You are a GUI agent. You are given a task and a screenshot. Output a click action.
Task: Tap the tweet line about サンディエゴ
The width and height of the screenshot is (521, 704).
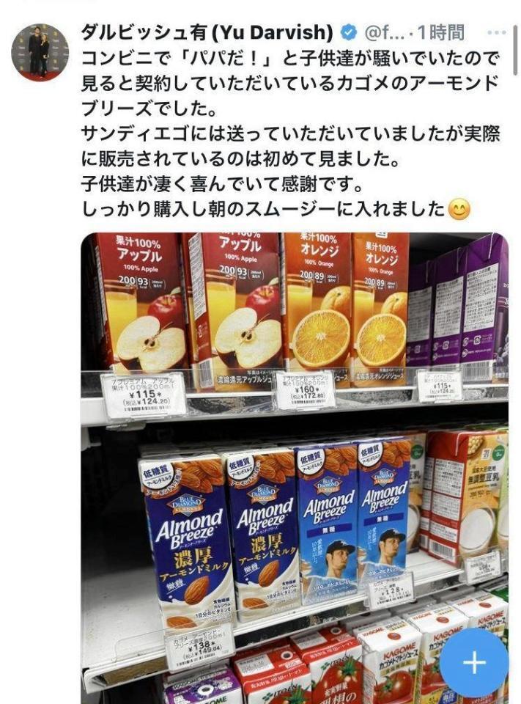click(290, 133)
